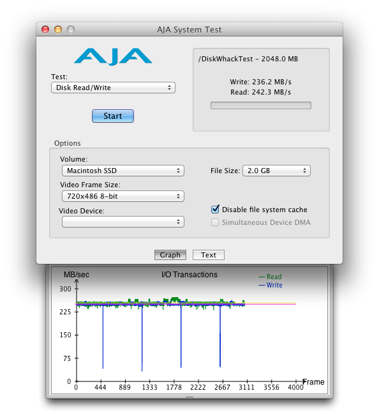This screenshot has height=414, width=379.
Task: Click the Write: 236.2 MB/s result
Action: pyautogui.click(x=260, y=82)
